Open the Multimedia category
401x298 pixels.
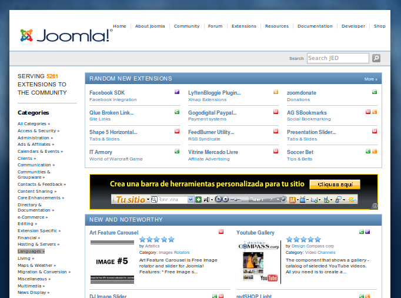[x=31, y=286]
